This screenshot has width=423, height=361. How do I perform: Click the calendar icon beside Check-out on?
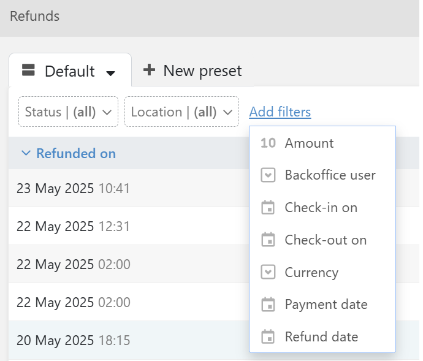[x=268, y=240]
